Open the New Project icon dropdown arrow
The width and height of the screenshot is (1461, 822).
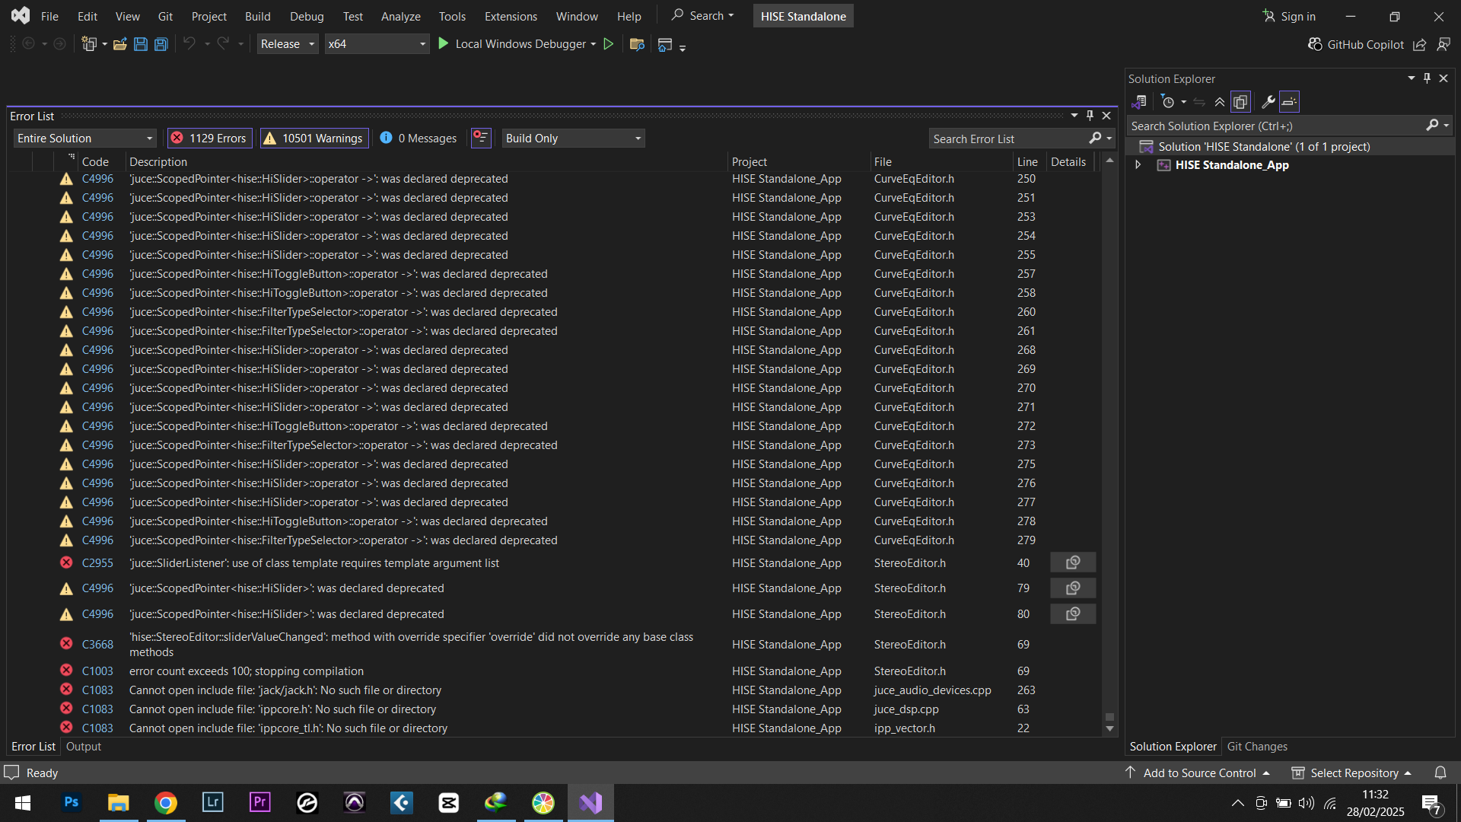104,44
